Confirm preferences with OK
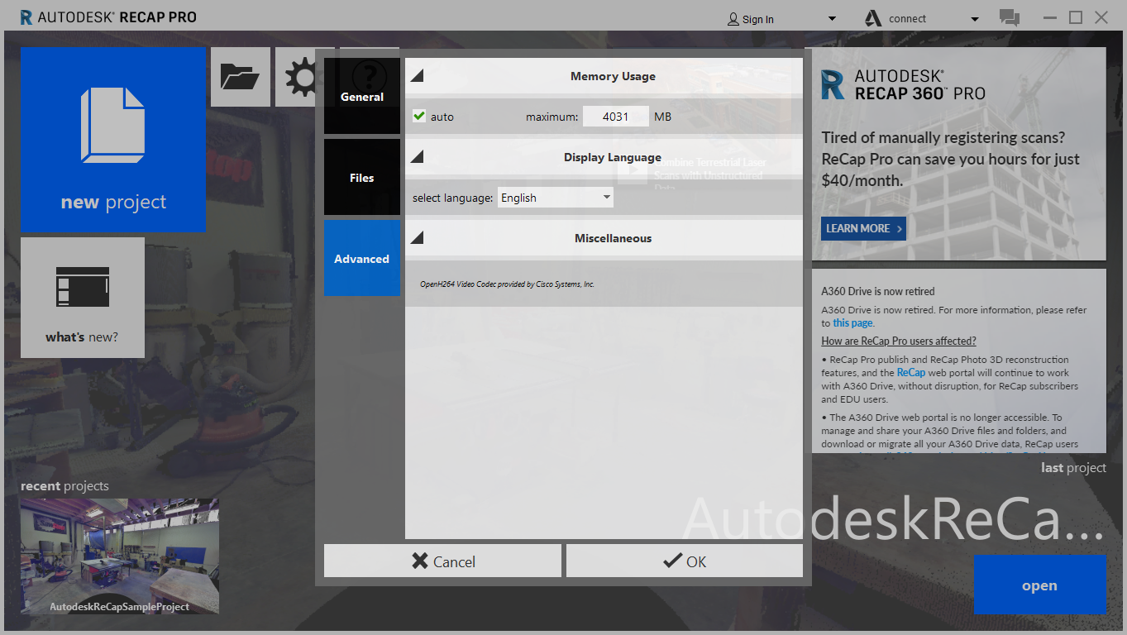 tap(685, 561)
